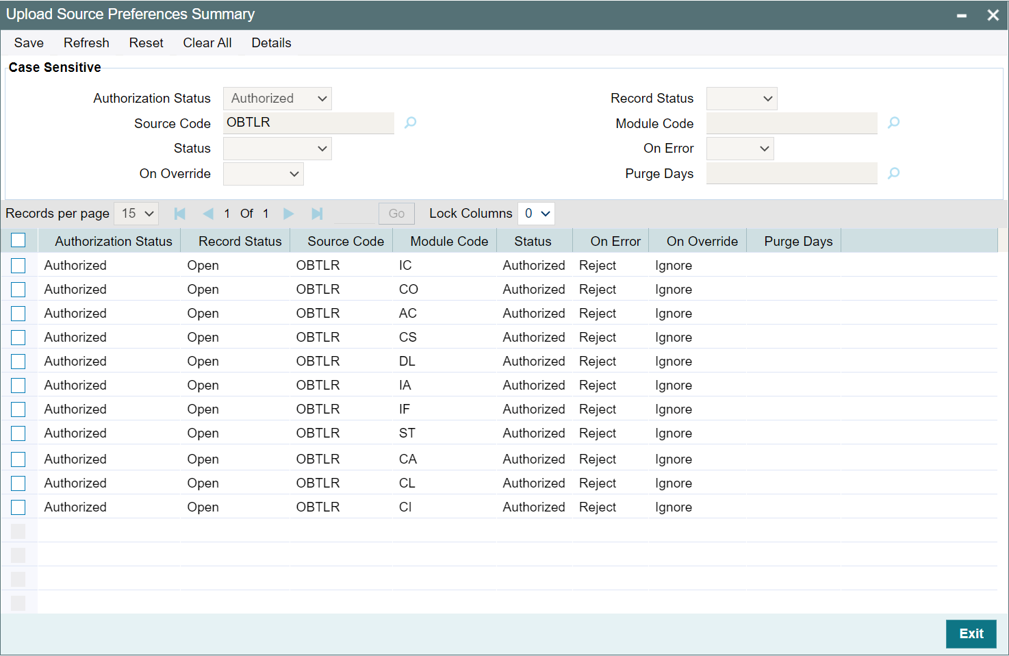Viewport: 1009px width, 656px height.
Task: Tick the checkbox for module DL
Action: tap(18, 362)
